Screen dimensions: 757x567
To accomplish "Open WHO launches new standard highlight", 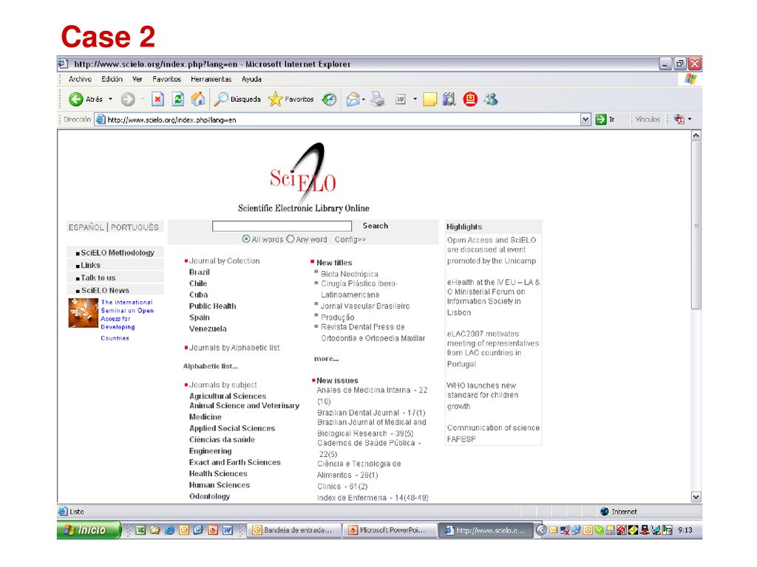I will (x=482, y=396).
